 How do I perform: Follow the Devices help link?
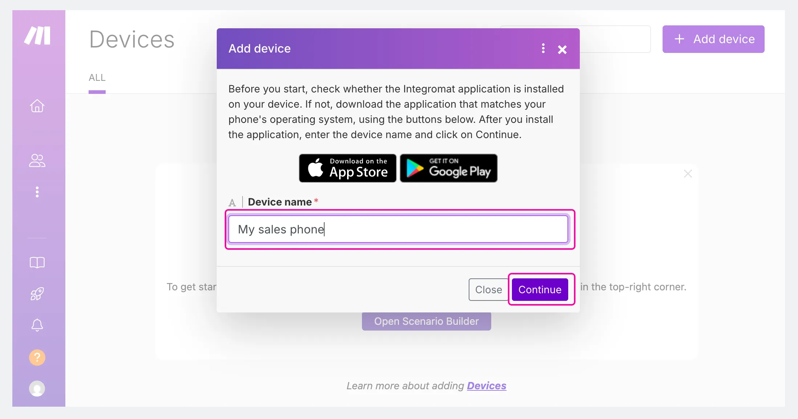486,386
